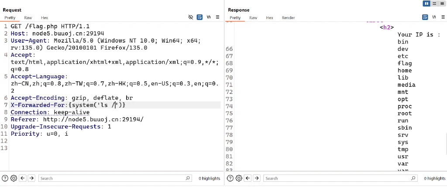The width and height of the screenshot is (447, 187).
Task: Switch Response view to Pretty tab
Action: [x=235, y=18]
